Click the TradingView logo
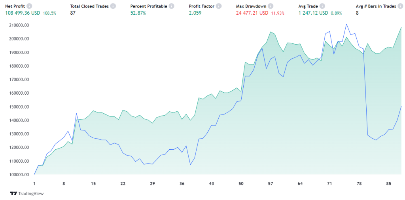The height and width of the screenshot is (200, 405). 27,194
